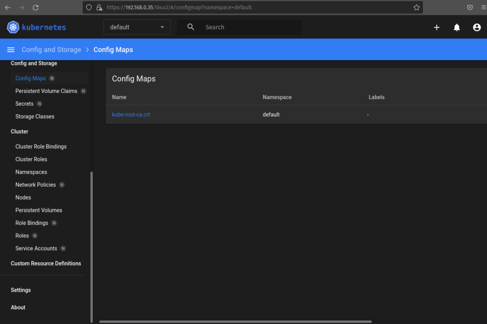Open Cluster Roles in the sidebar
The height and width of the screenshot is (324, 487).
pos(31,159)
